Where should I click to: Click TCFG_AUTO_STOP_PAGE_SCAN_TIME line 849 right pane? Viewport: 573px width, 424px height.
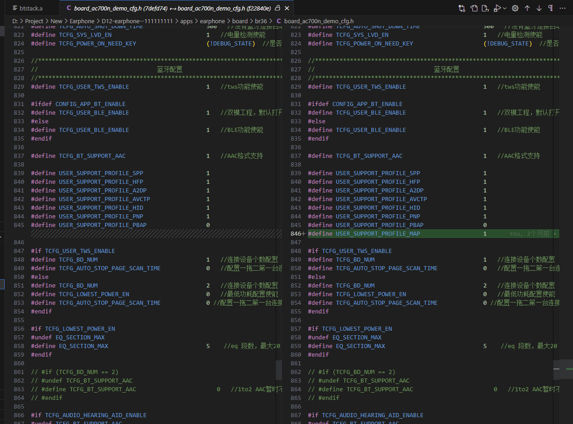[386, 268]
